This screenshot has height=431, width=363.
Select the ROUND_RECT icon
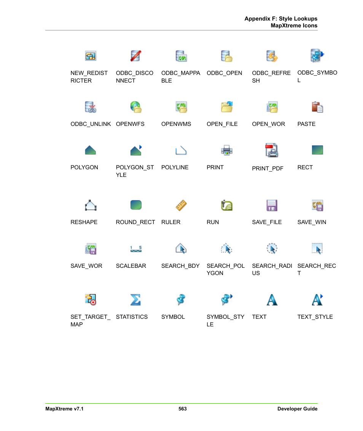(136, 205)
